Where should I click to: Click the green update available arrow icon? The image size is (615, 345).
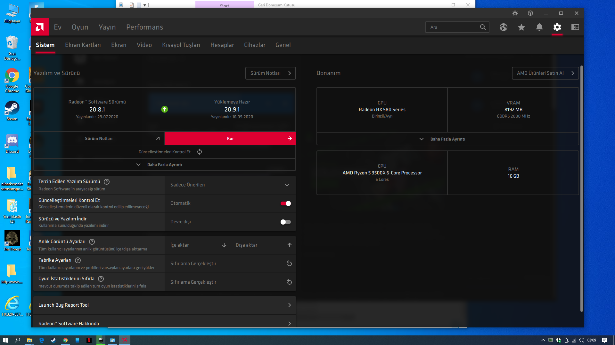(x=165, y=109)
